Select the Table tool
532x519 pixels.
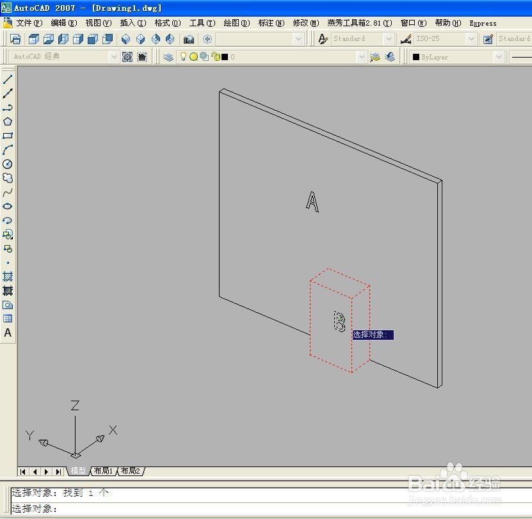(8, 319)
